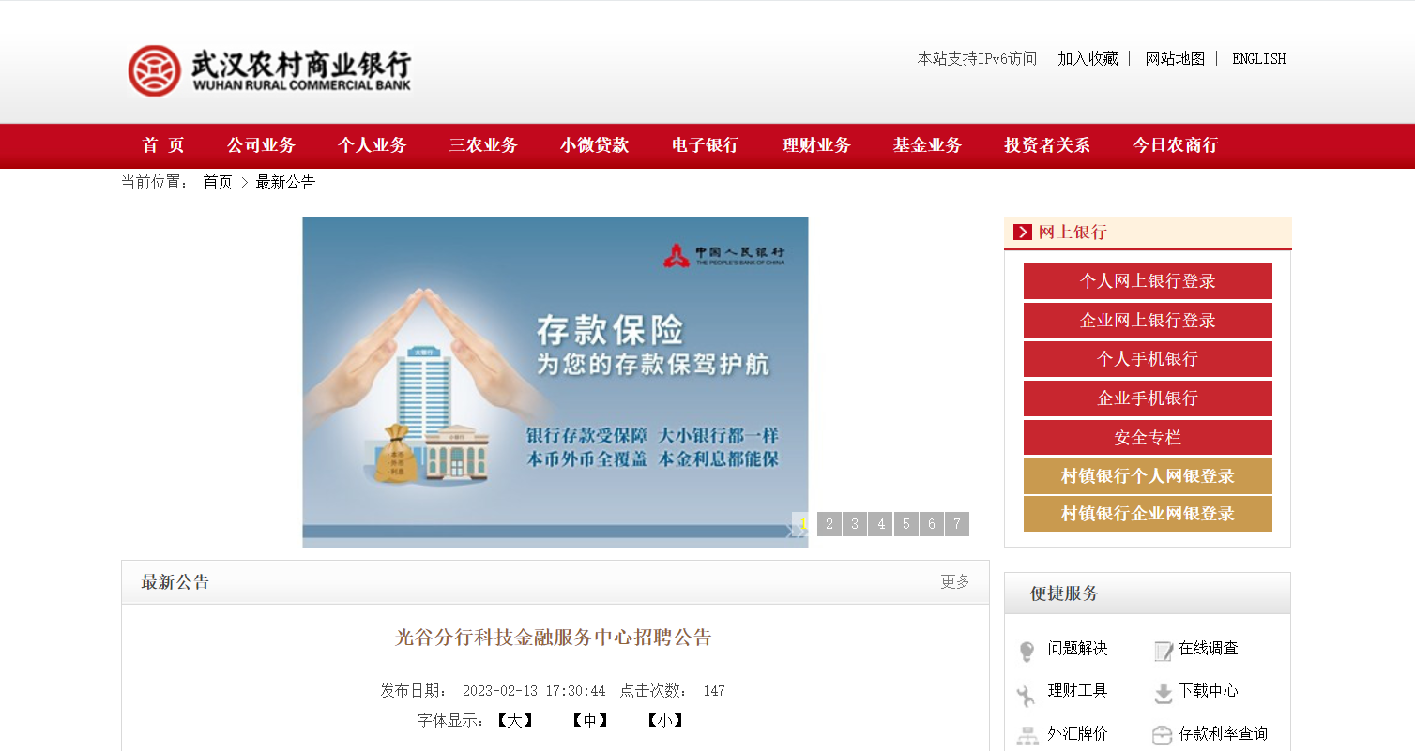Screen dimensions: 1415x751
Task: Show banner slide 1
Action: coord(803,524)
